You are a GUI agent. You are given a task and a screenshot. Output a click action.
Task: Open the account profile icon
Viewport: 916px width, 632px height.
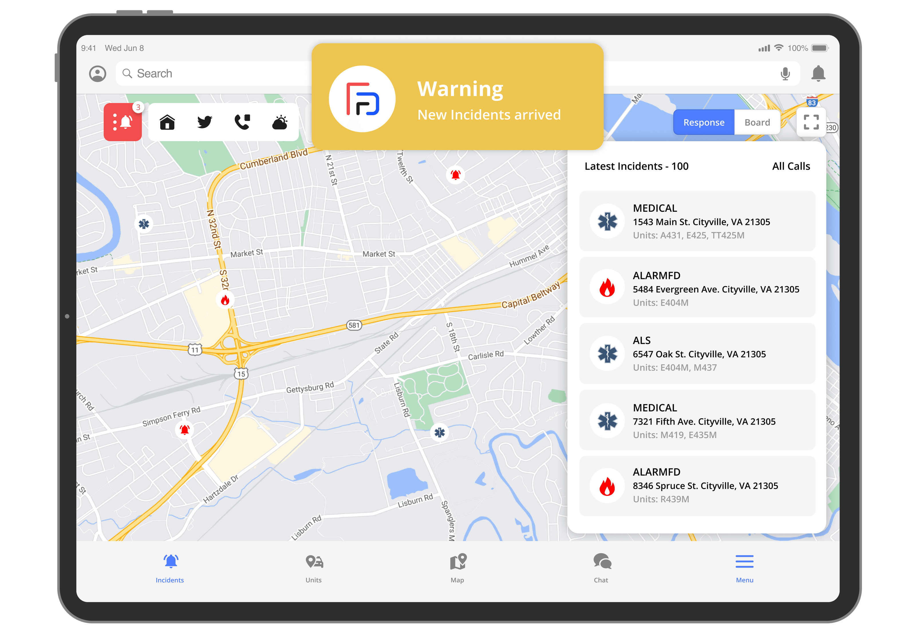click(97, 73)
